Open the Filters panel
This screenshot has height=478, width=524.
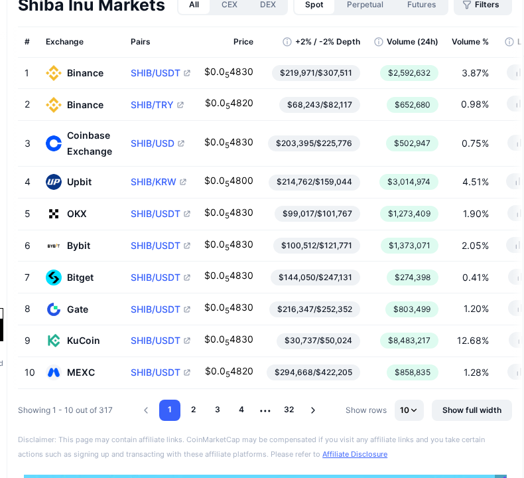483,5
